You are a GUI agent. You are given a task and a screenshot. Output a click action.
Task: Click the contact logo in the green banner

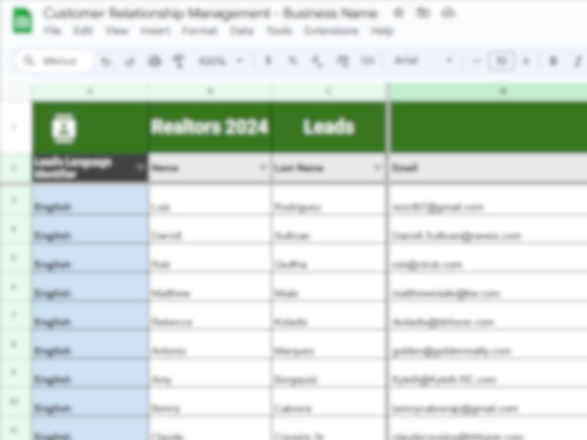point(63,128)
